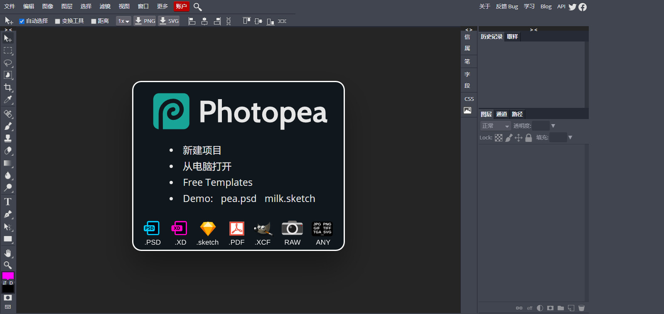Image resolution: width=664 pixels, height=314 pixels.
Task: Open the 1x export scale dropdown
Action: [x=123, y=21]
